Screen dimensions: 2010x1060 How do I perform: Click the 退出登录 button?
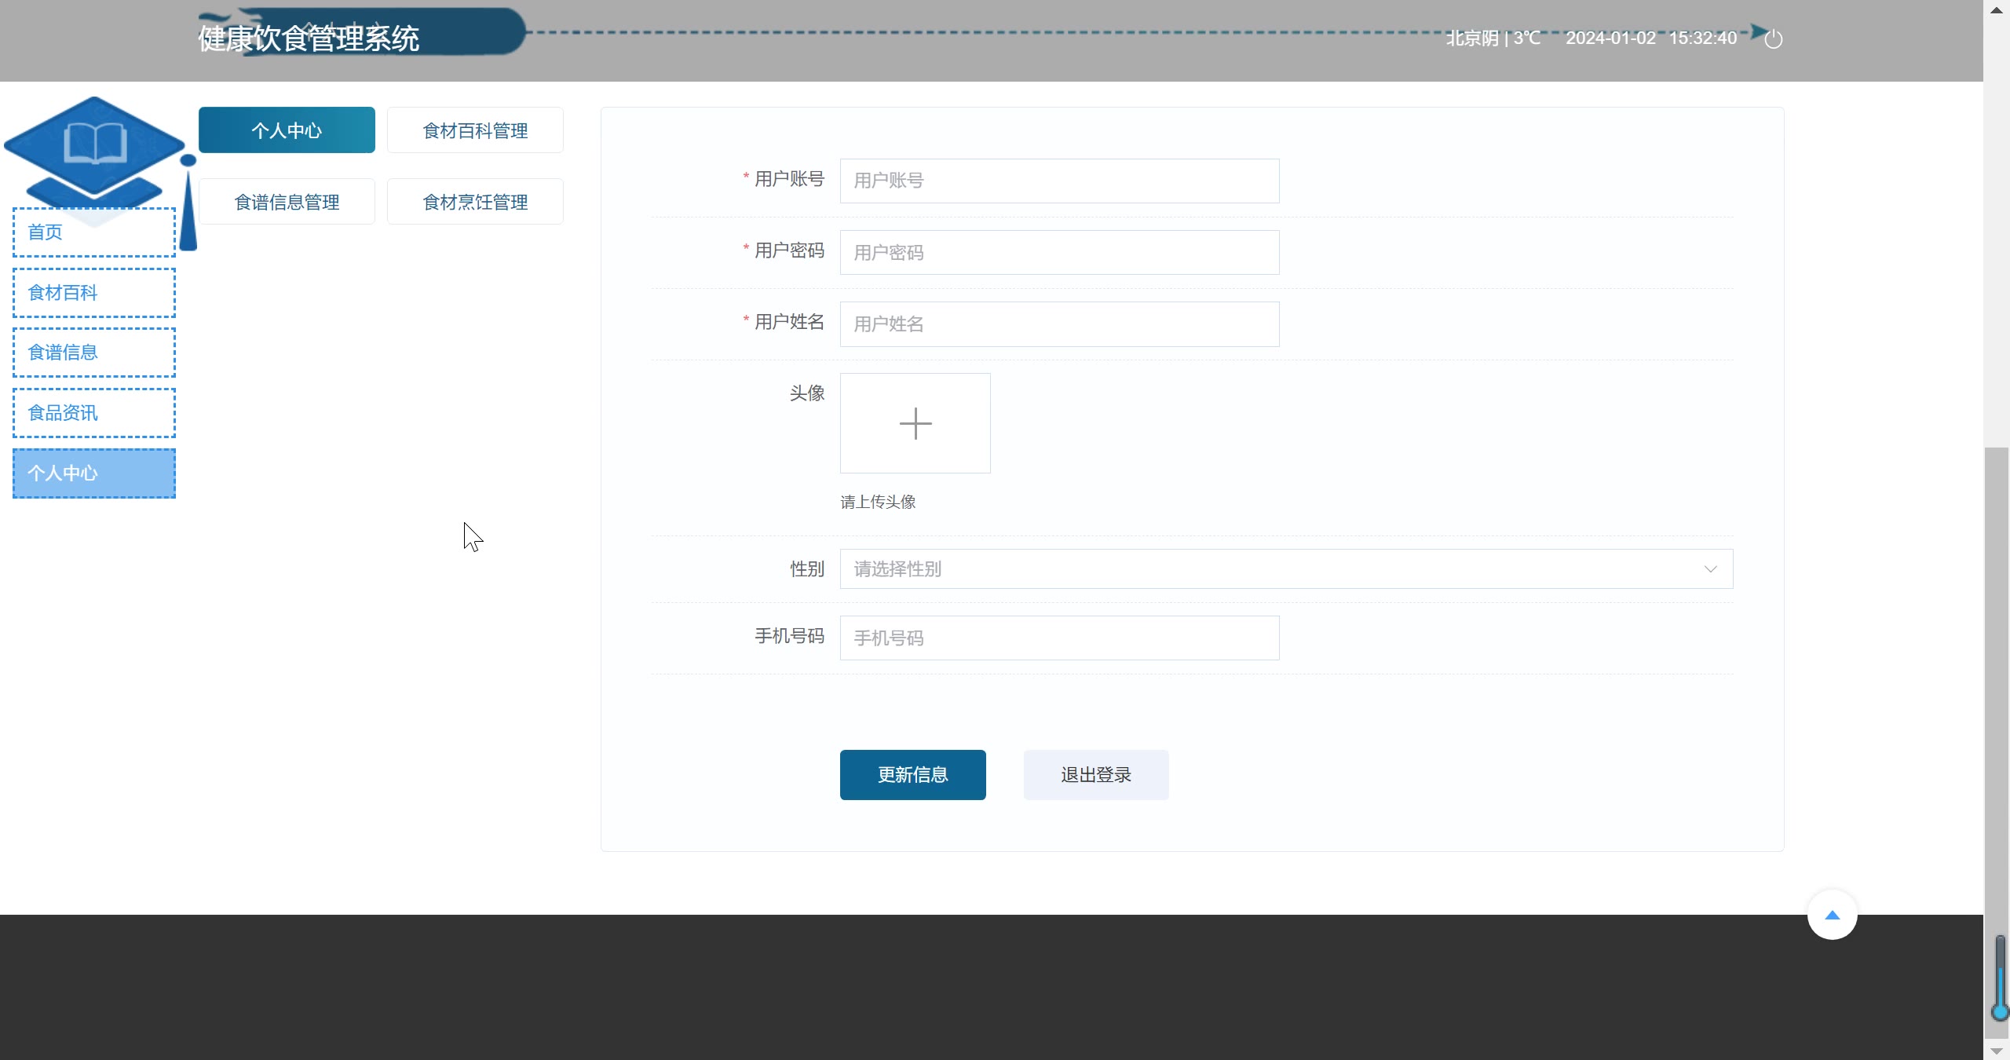[1095, 775]
